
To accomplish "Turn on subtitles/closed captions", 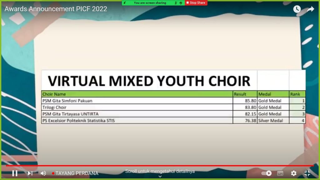I will (280, 173).
